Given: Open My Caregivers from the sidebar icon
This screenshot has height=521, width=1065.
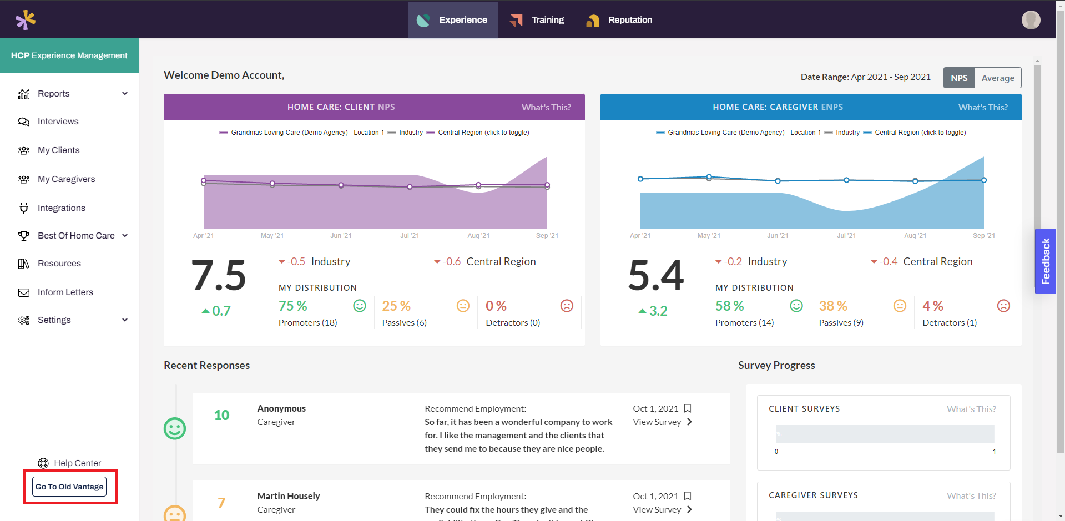Looking at the screenshot, I should (x=24, y=179).
